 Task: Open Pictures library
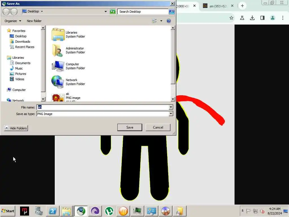[18, 74]
